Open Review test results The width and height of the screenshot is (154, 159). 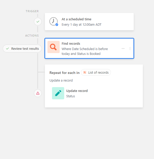(22, 49)
